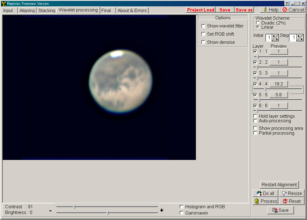307x220 pixels.
Task: Click the Restart Alignment button
Action: click(x=279, y=185)
